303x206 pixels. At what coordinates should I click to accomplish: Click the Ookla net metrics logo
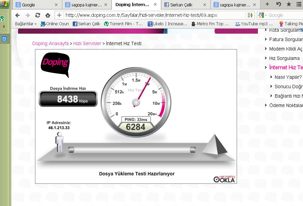coord(224,179)
